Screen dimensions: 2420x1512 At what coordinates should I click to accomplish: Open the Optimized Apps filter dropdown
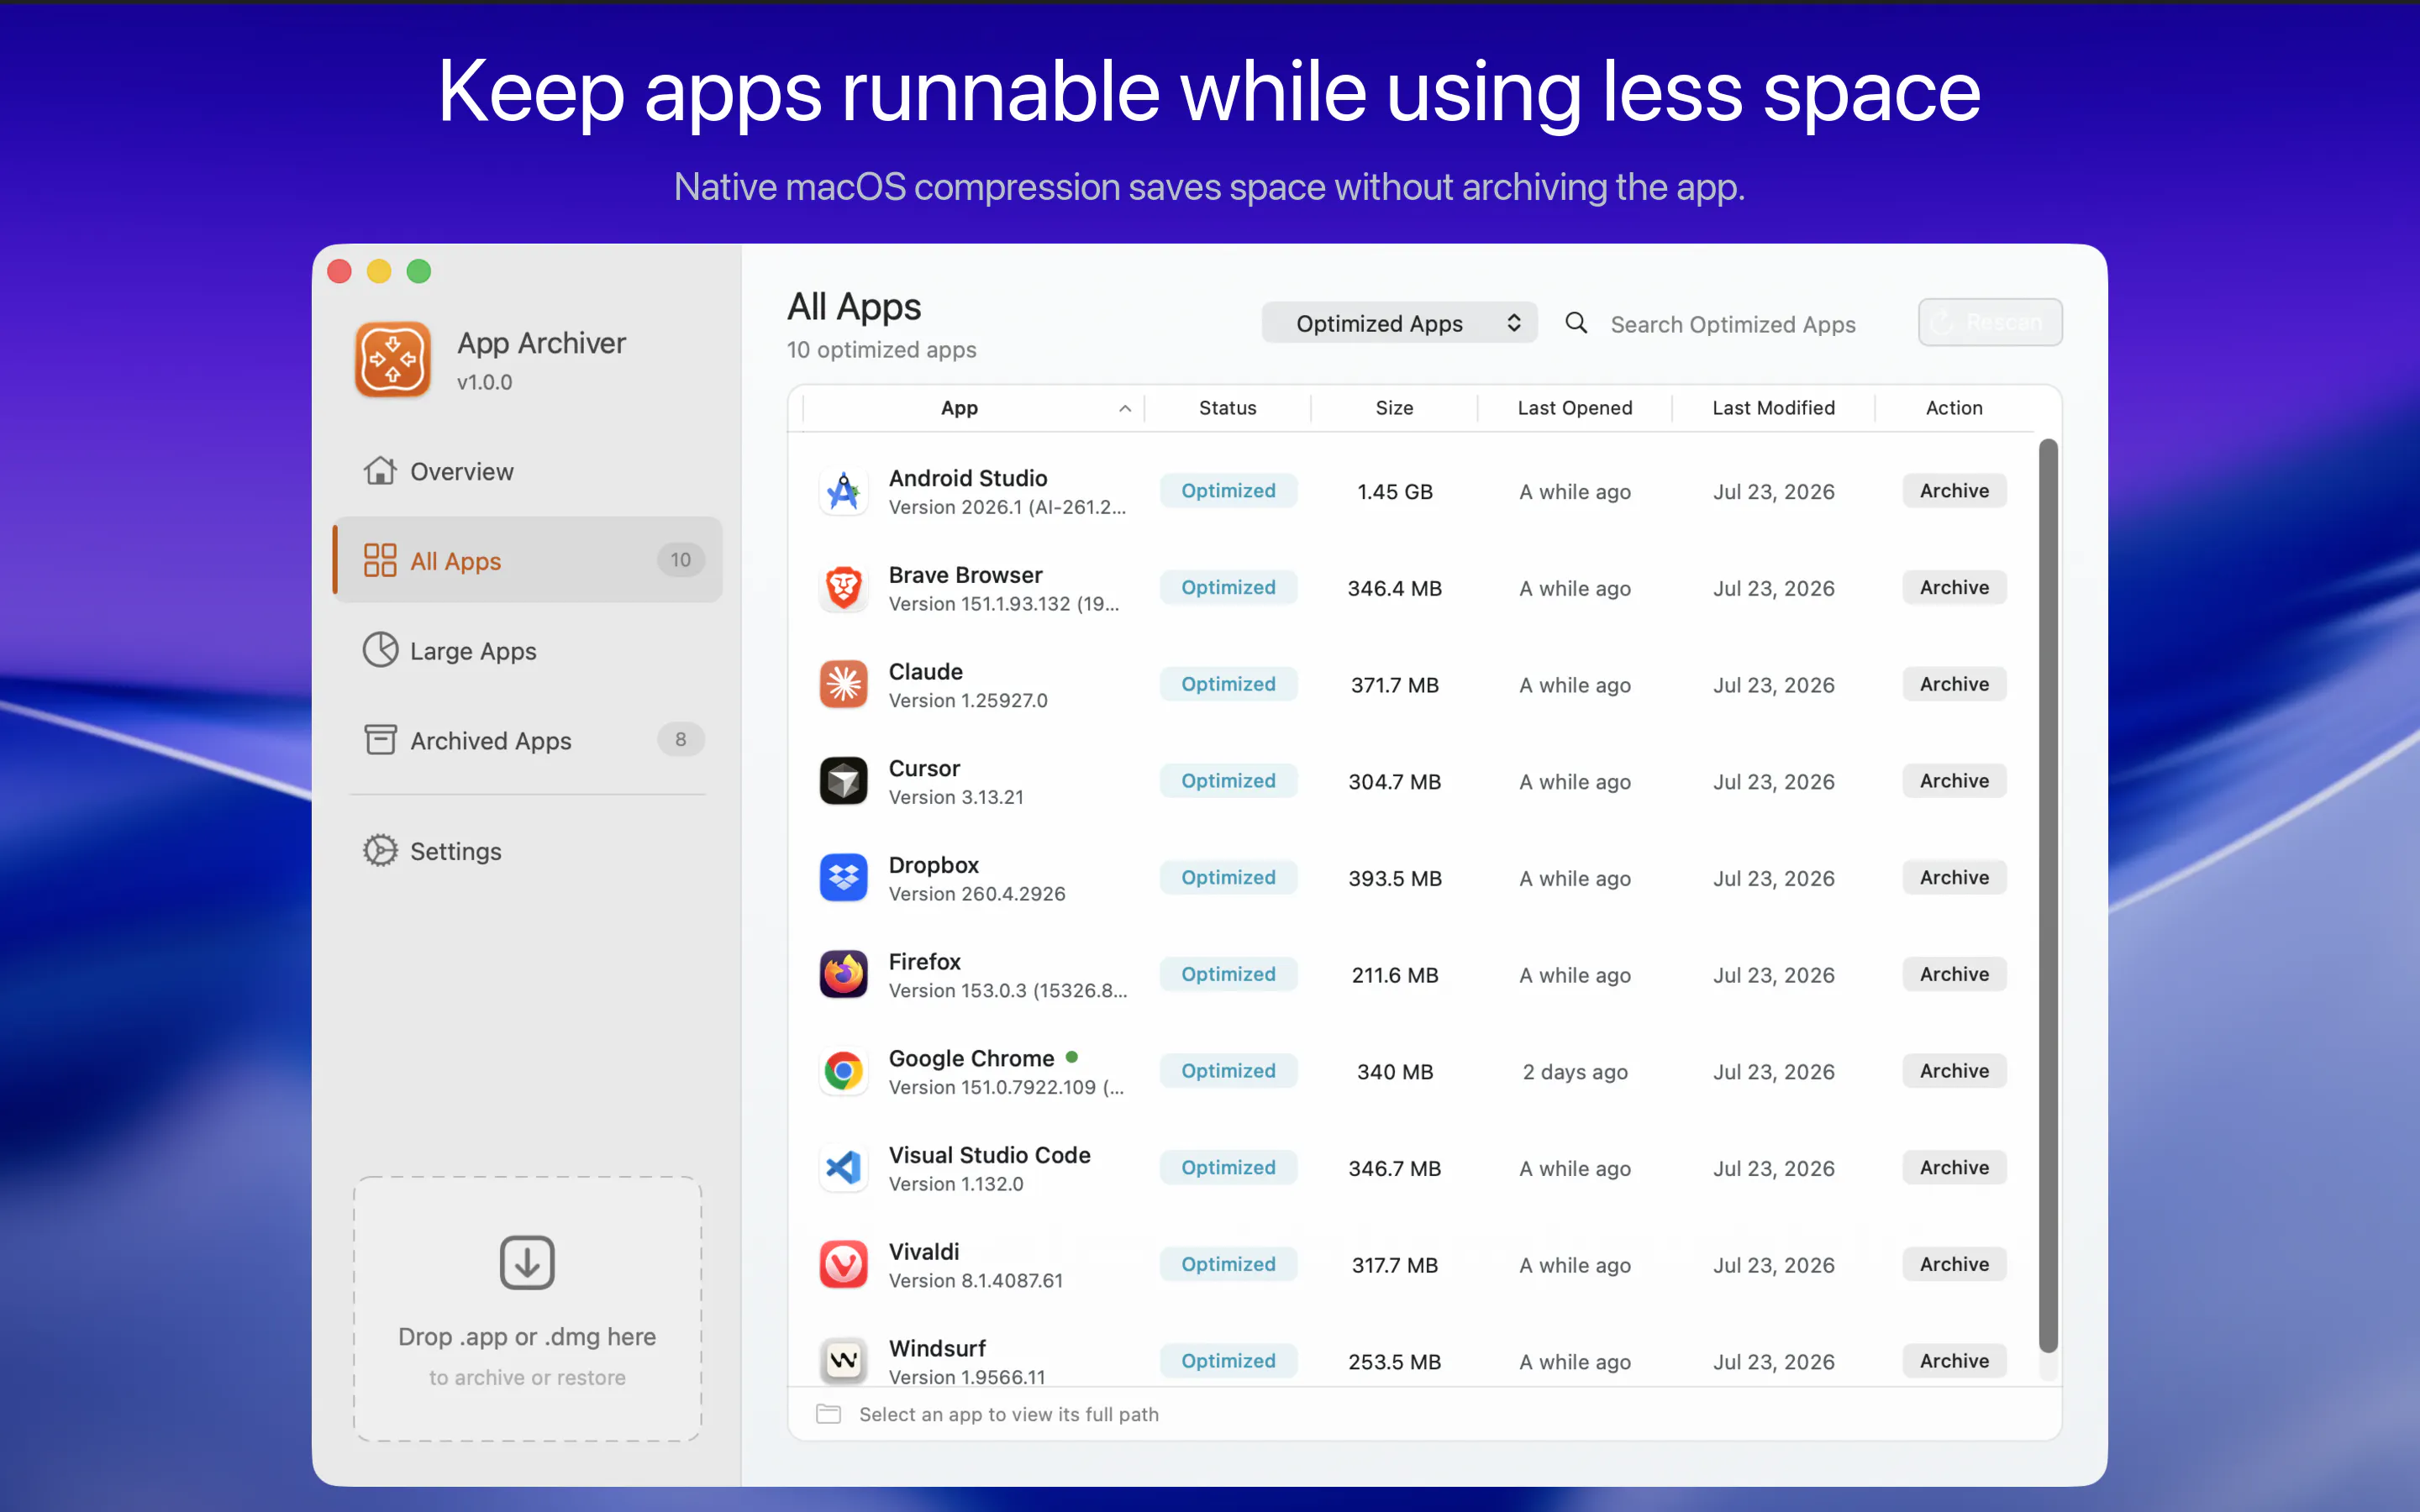point(1399,323)
